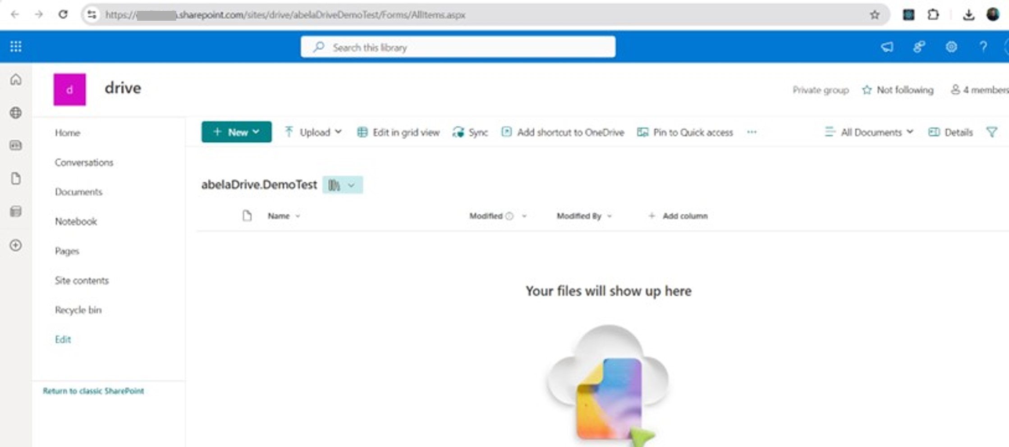Click Add shortcut to OneDrive
Viewport: 1009px width, 447px height.
[563, 132]
